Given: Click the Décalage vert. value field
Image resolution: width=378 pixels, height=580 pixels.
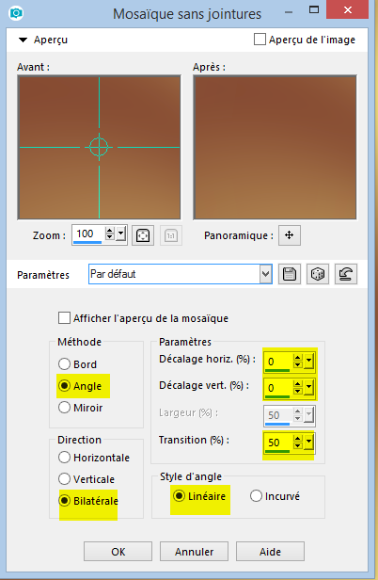Looking at the screenshot, I should click(x=278, y=388).
